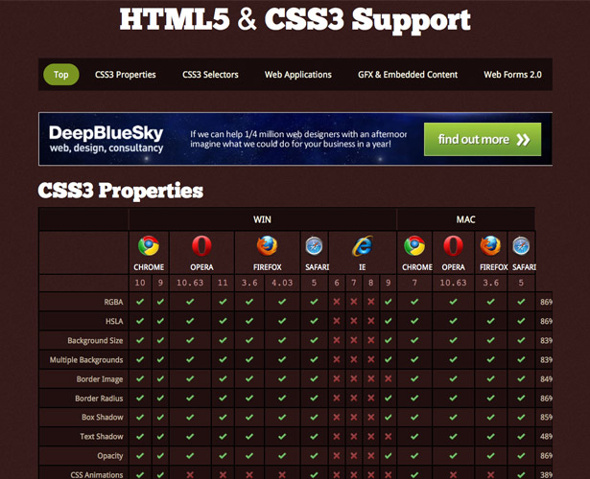The image size is (590, 479).
Task: Click Text Shadow red cross under IE 9
Action: click(x=388, y=437)
